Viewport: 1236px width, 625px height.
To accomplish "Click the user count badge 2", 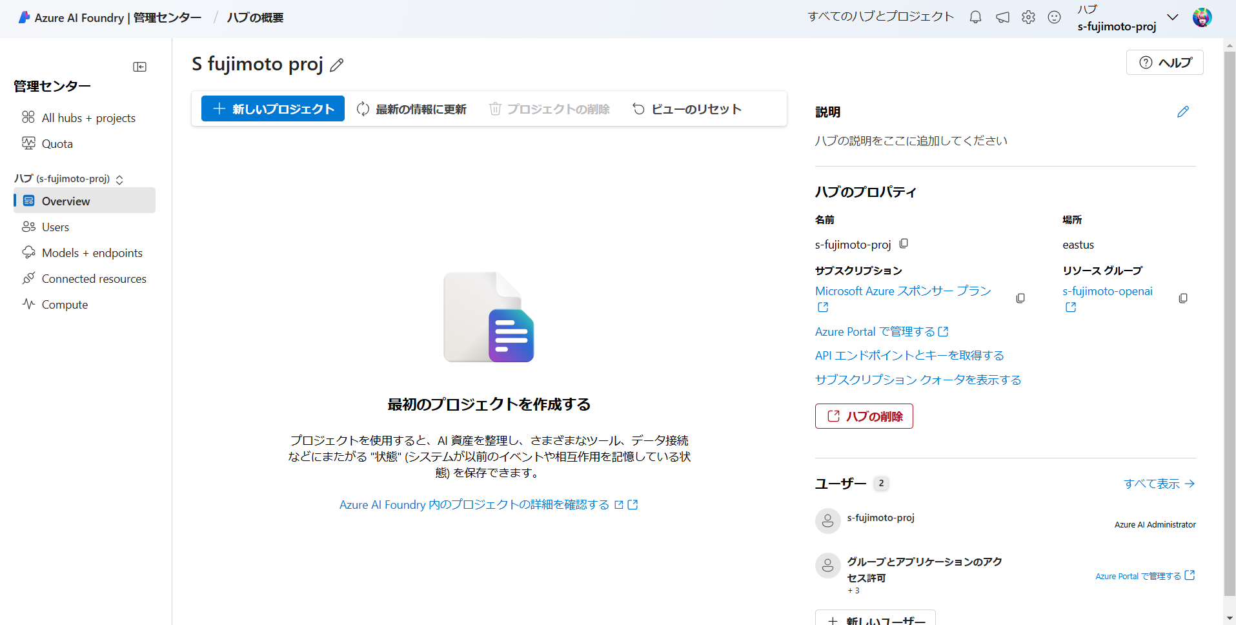I will click(881, 484).
